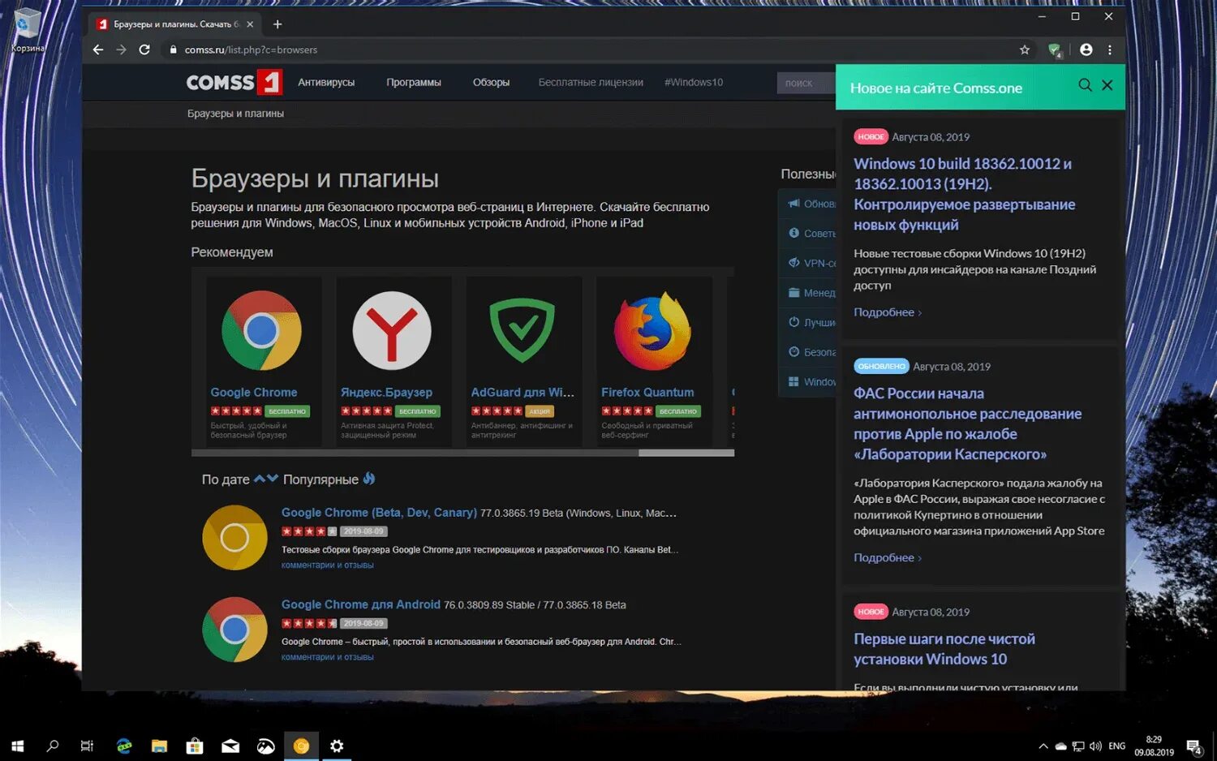This screenshot has height=761, width=1217.
Task: Click volume icon in system tray
Action: pyautogui.click(x=1095, y=746)
